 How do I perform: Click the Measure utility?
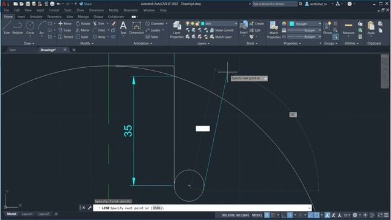(348, 28)
